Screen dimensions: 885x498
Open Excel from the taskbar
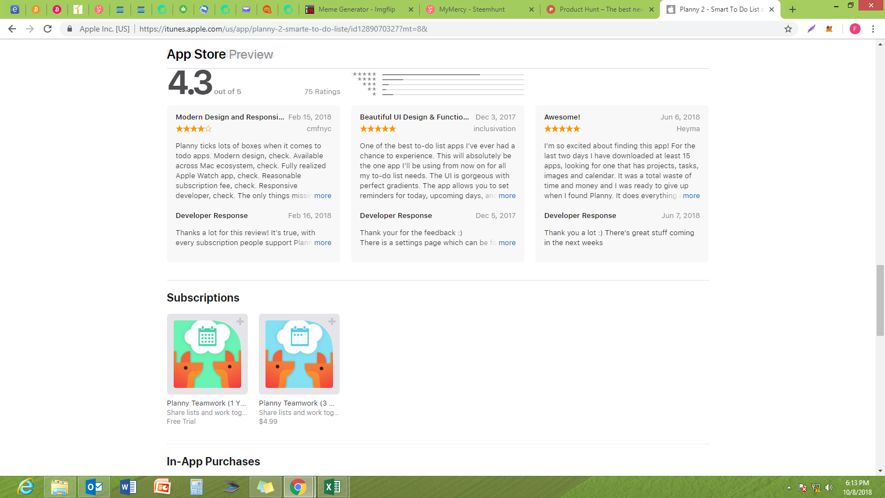point(333,487)
